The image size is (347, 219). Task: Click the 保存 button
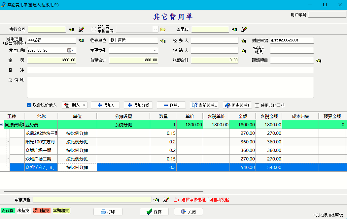pos(154,212)
